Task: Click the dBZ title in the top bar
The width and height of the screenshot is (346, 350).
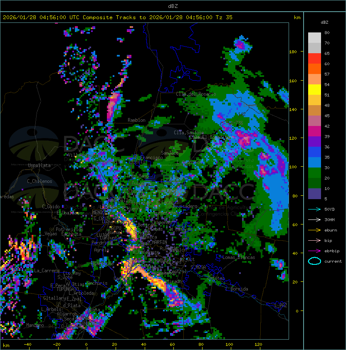Action: [173, 6]
